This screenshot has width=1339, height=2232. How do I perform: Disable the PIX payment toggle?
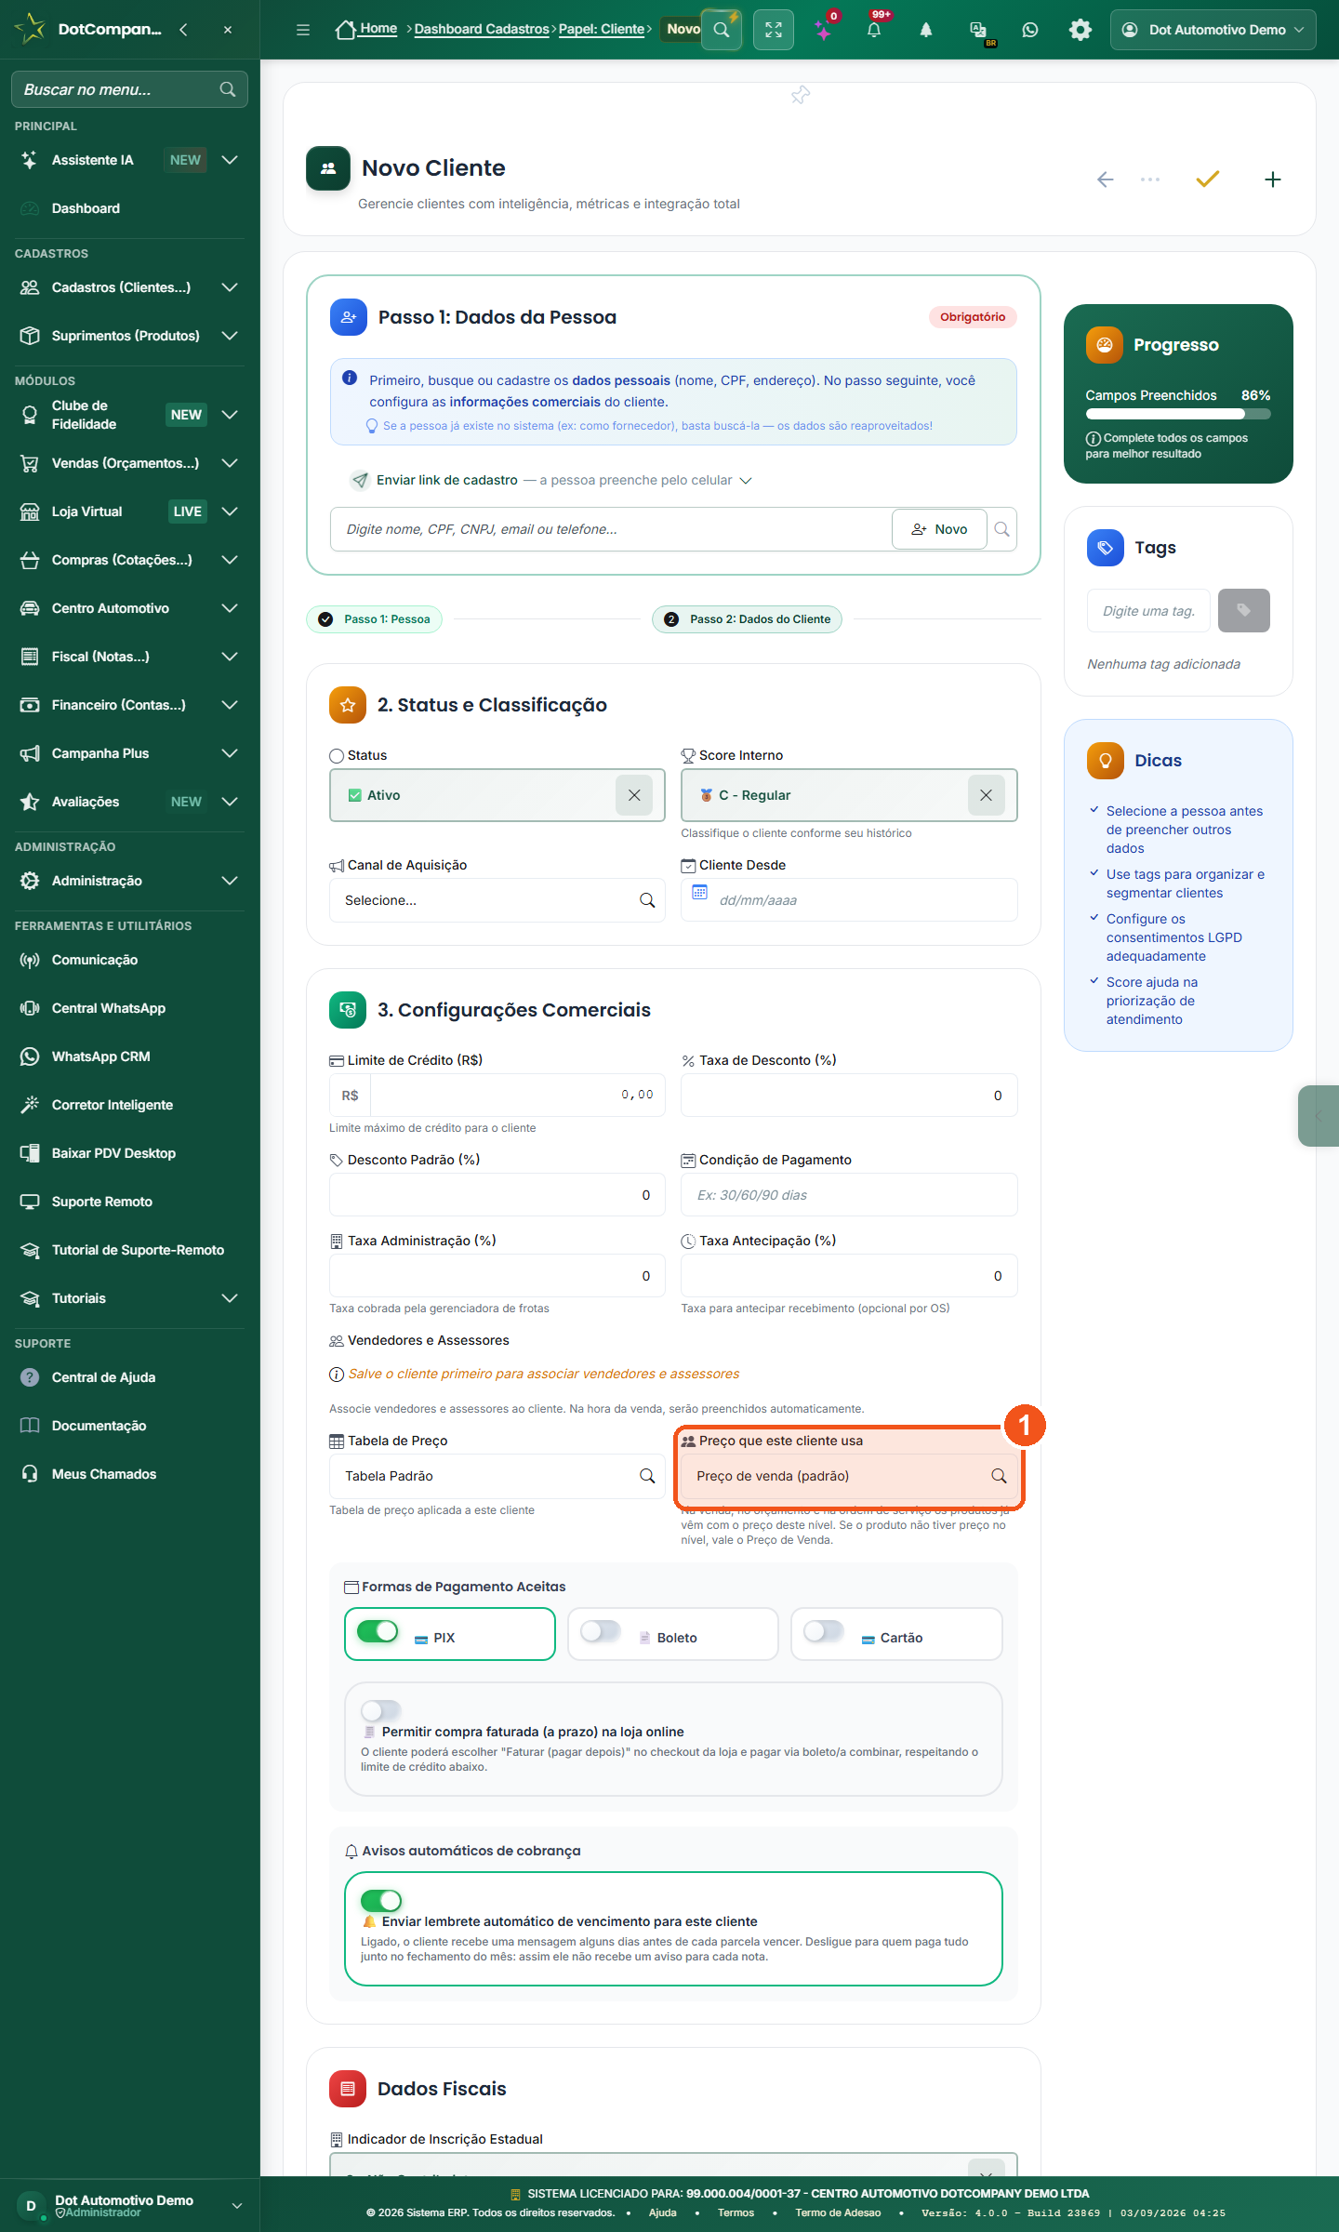coord(378,1631)
